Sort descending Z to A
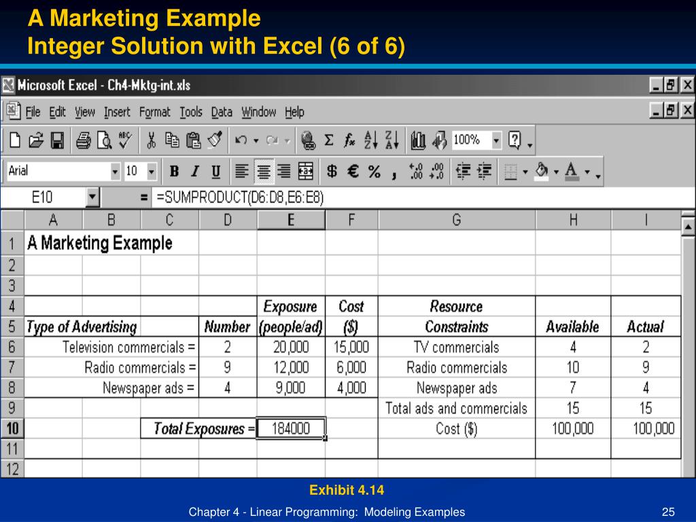The height and width of the screenshot is (522, 696). click(392, 141)
